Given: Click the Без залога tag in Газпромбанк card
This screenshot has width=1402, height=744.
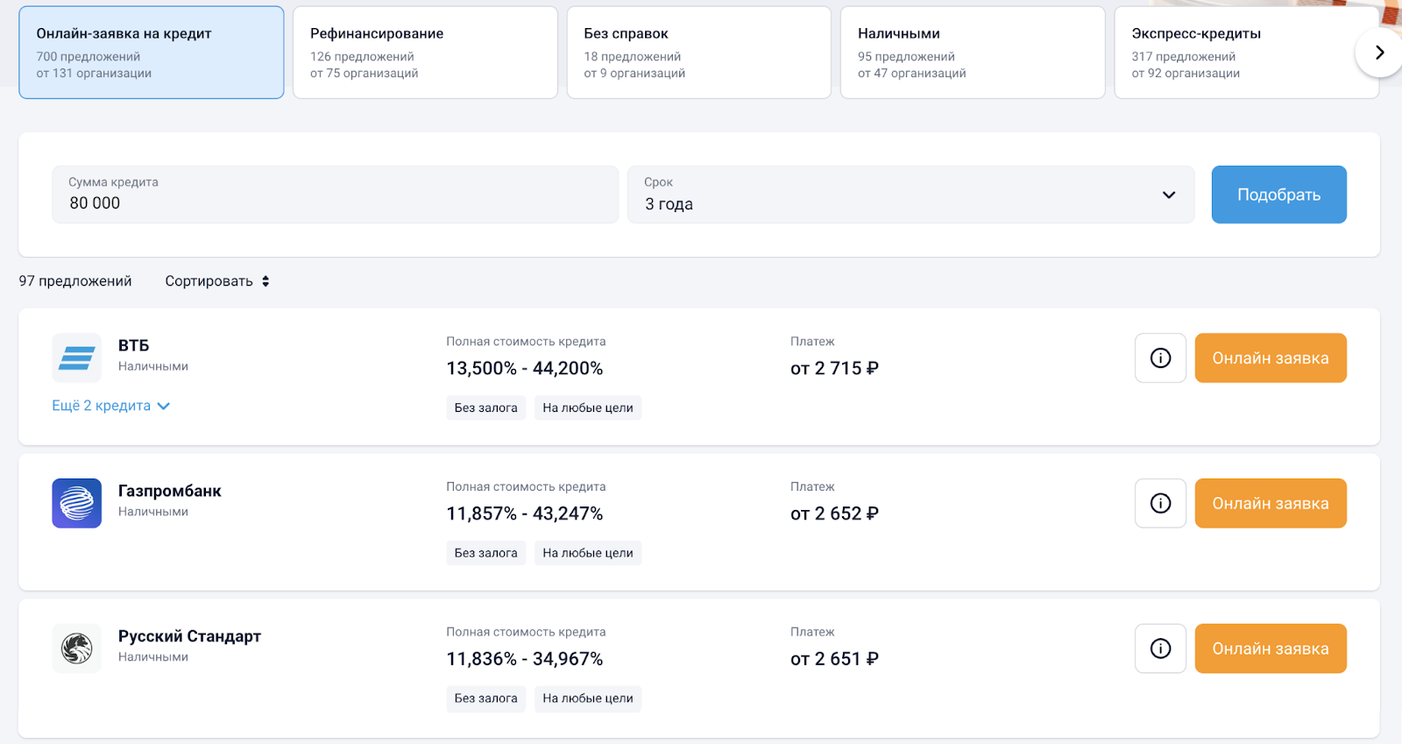Looking at the screenshot, I should pyautogui.click(x=485, y=553).
